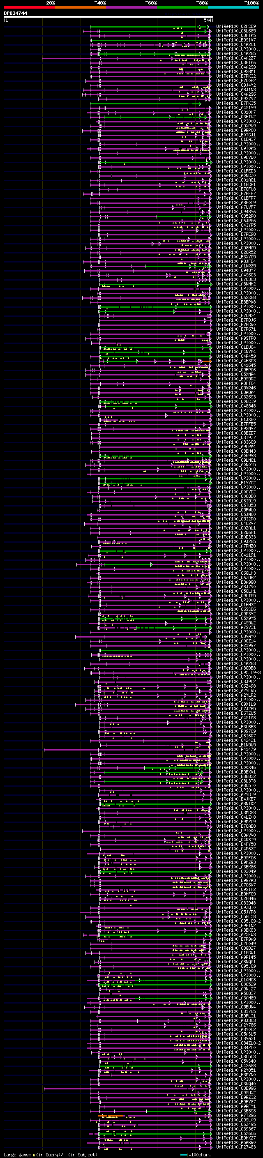Open hit UniRef100_Q4A2U1
263x1158 pixels.
tap(235, 44)
